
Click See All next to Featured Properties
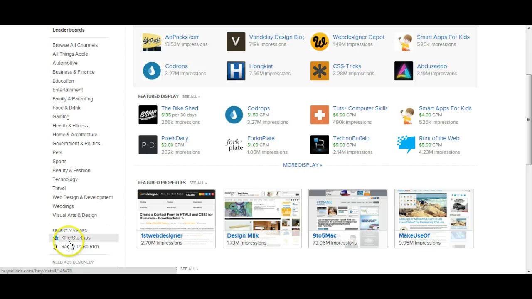(198, 183)
